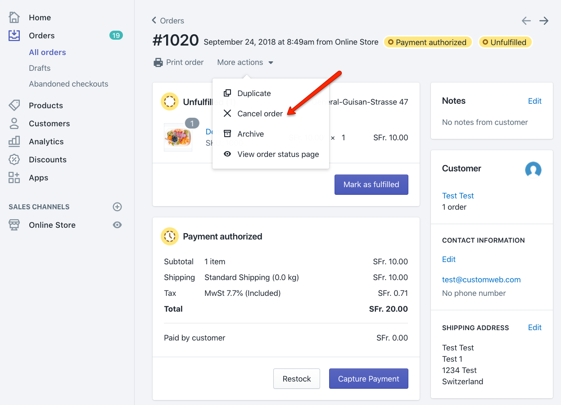Click the Restock button
The height and width of the screenshot is (405, 561).
[297, 379]
